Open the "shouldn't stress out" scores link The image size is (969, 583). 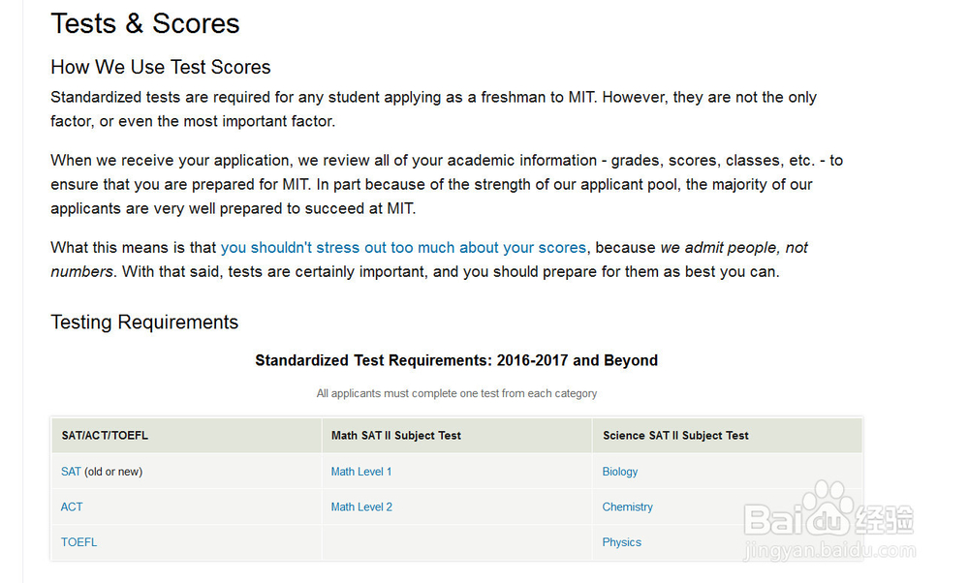coord(403,247)
